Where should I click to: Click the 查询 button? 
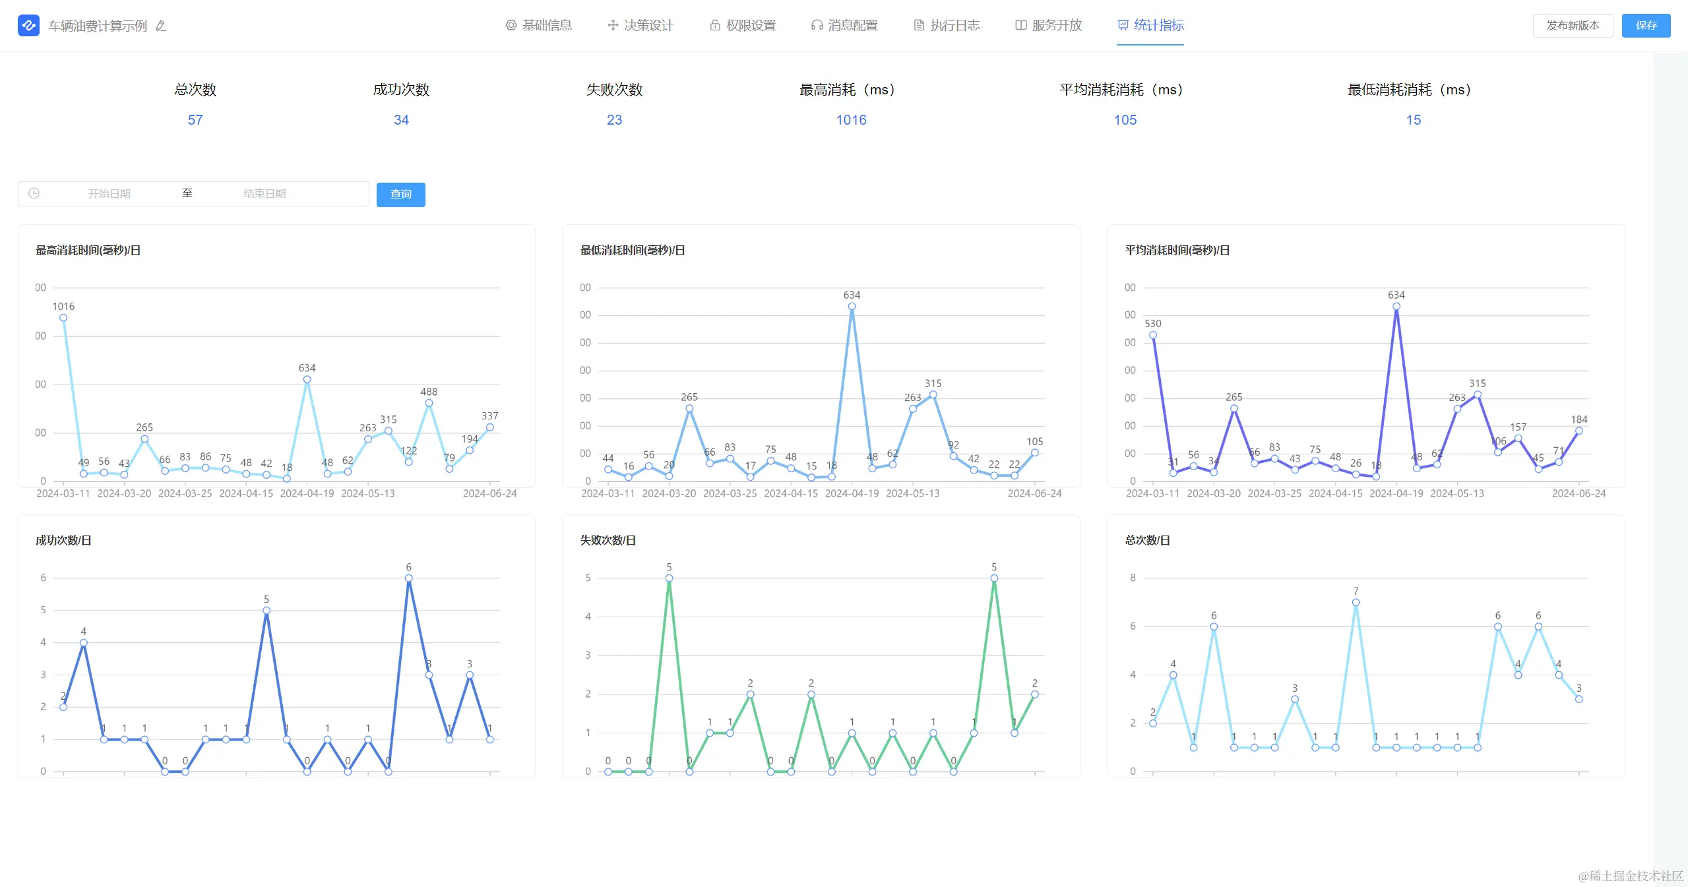coord(400,195)
